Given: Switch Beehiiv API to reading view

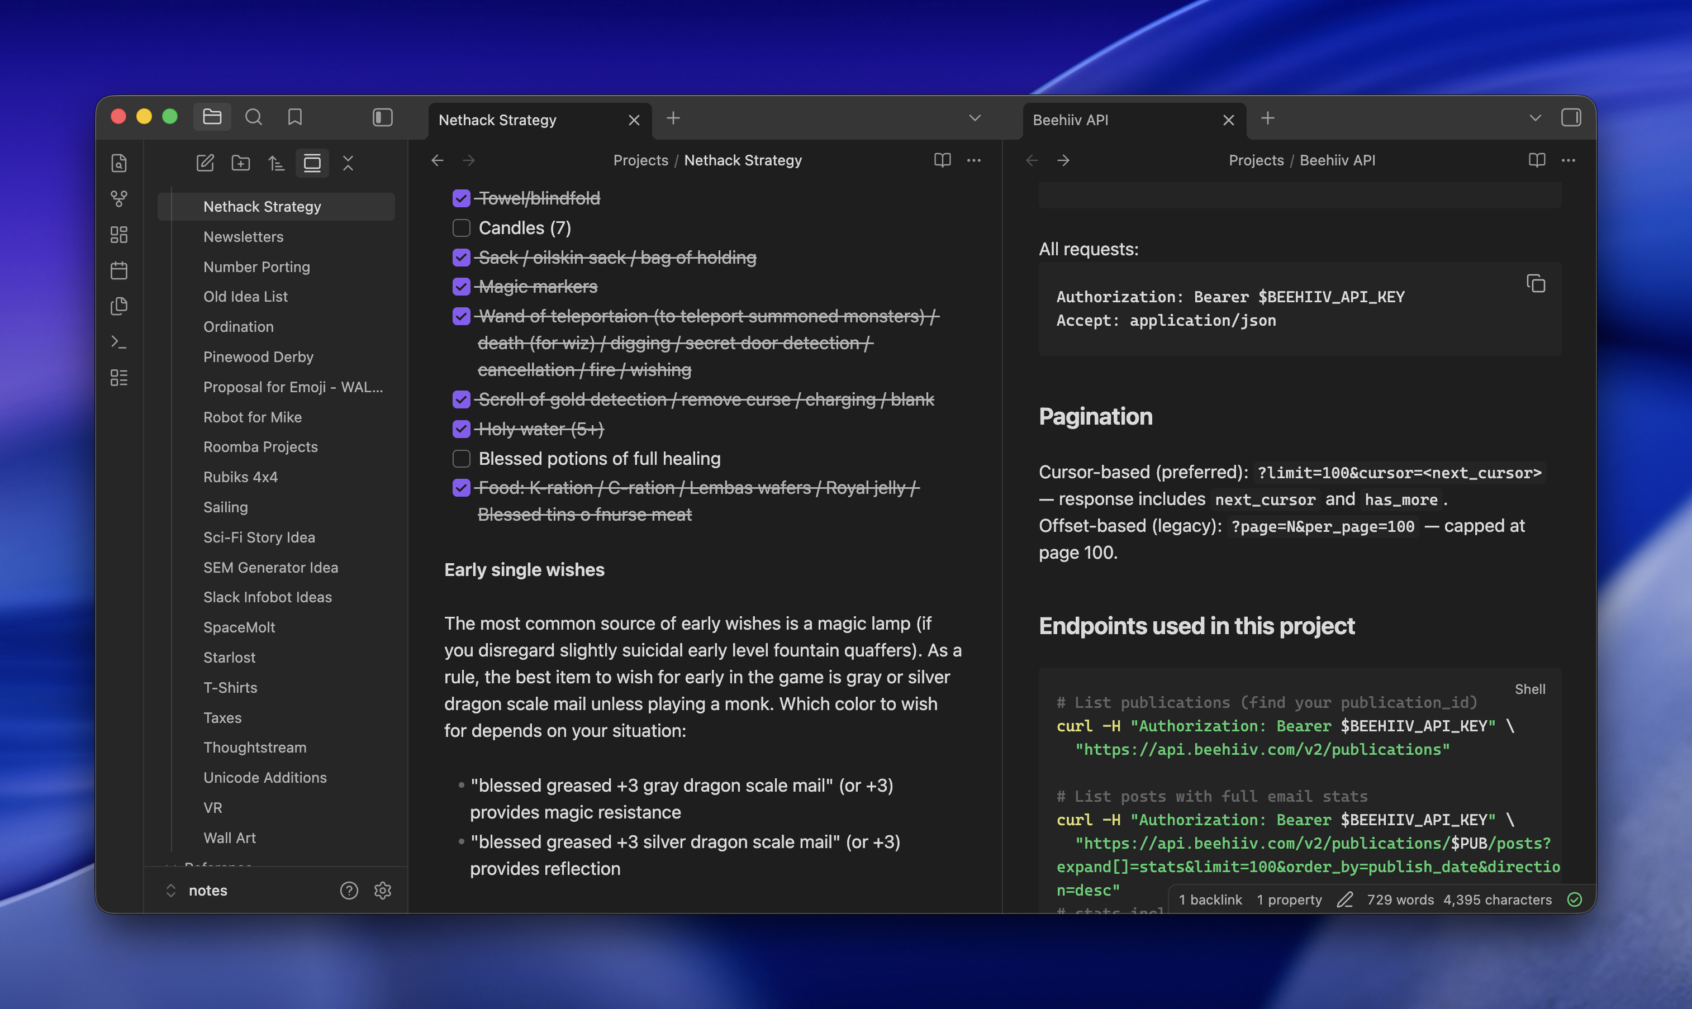Looking at the screenshot, I should coord(1536,160).
